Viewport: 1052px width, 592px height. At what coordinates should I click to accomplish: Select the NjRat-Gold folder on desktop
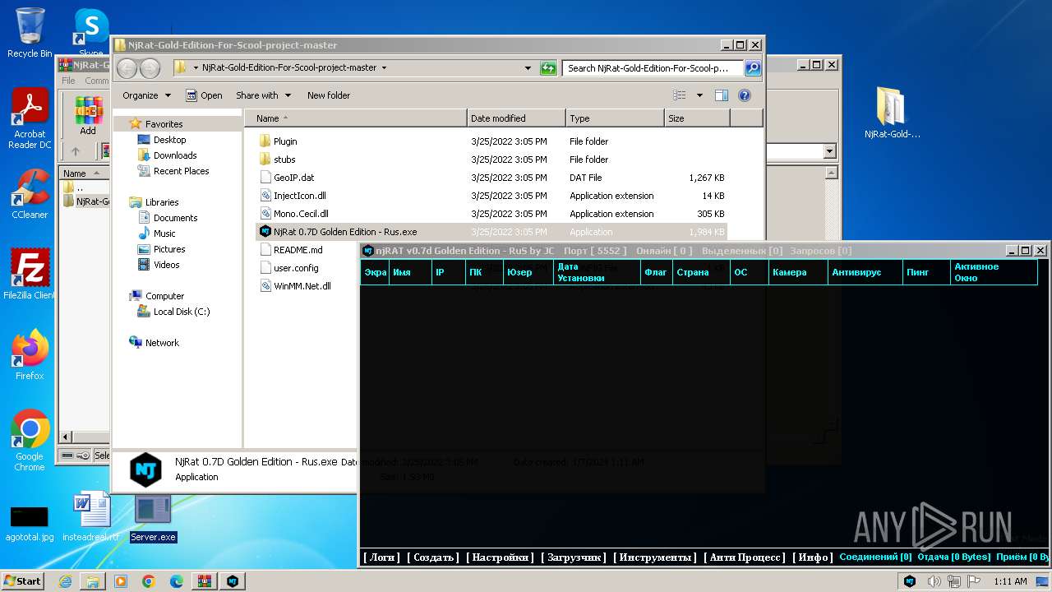892,113
